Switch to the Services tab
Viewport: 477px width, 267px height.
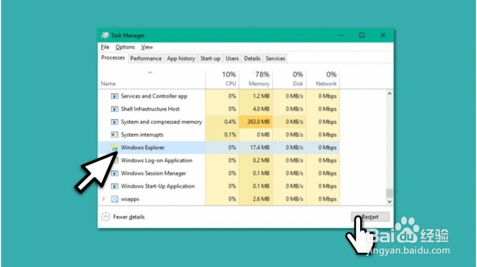[275, 58]
